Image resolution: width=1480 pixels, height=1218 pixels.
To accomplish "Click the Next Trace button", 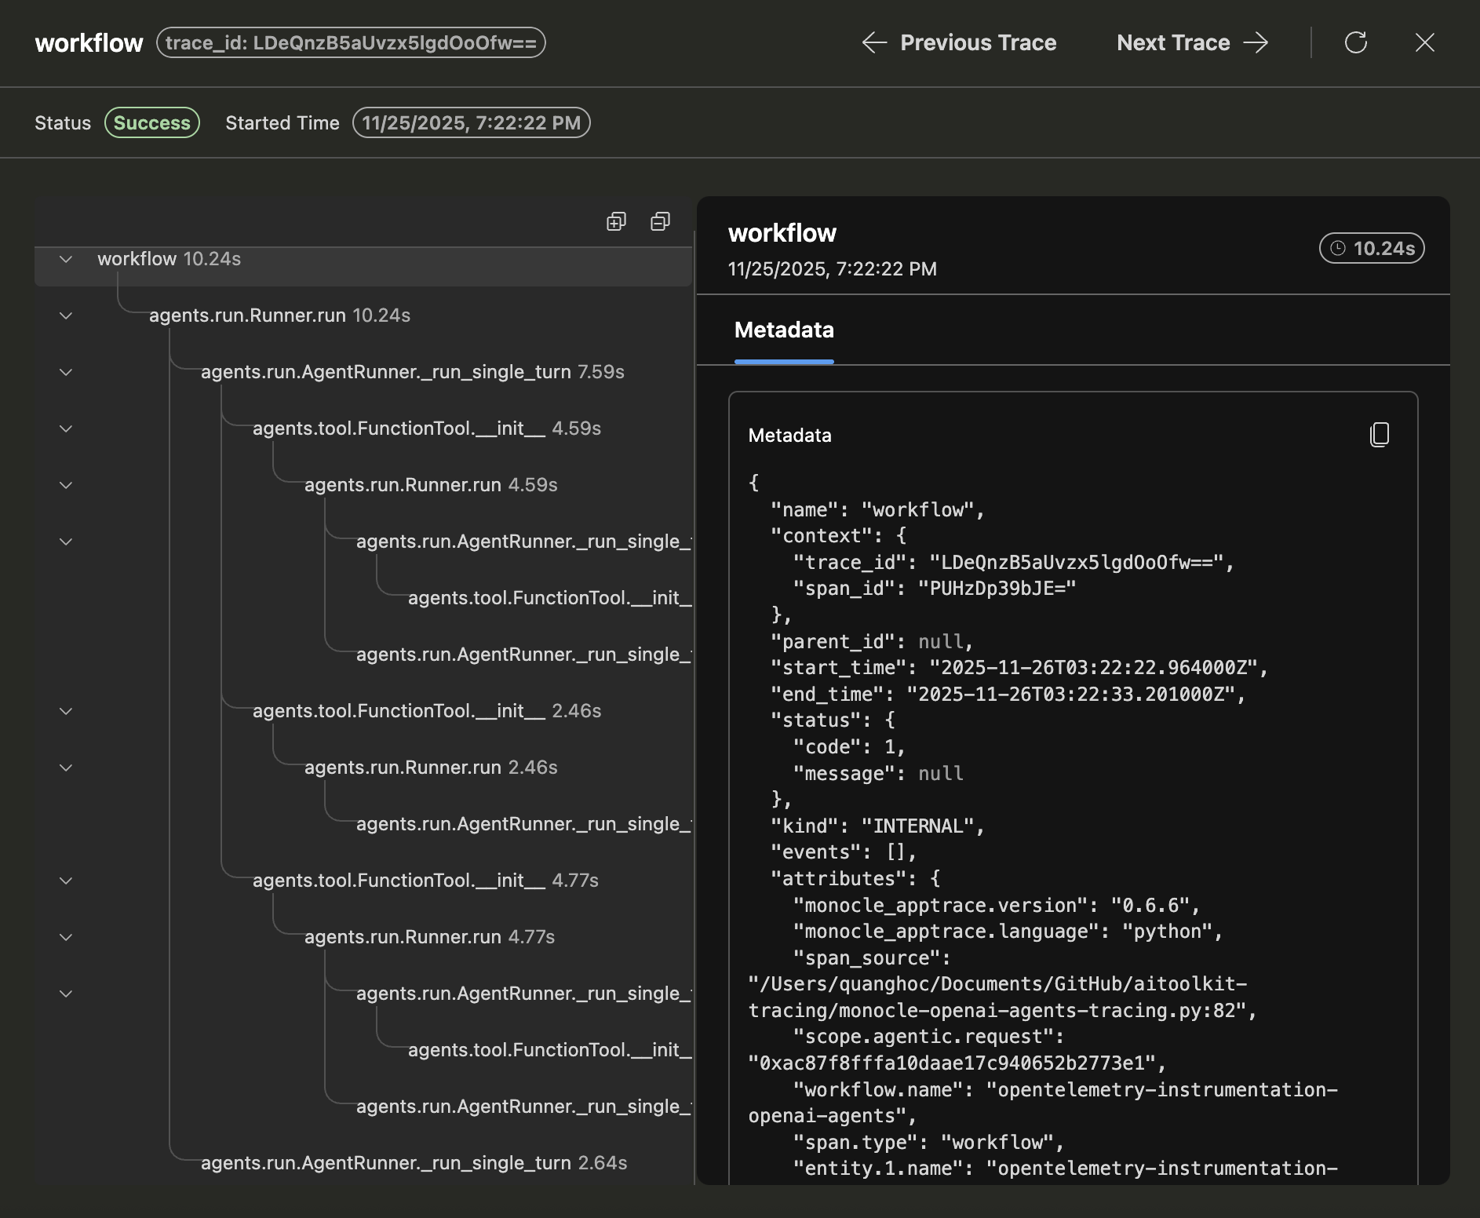I will pos(1172,42).
